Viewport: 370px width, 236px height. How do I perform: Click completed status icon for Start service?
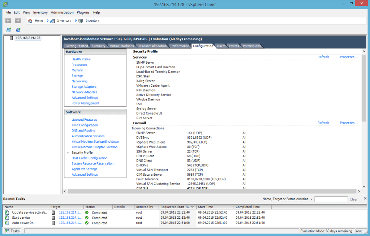pyautogui.click(x=87, y=218)
